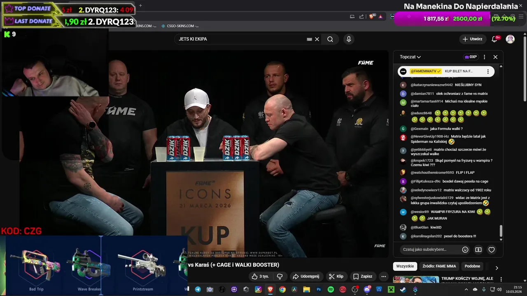Dislike the video
The width and height of the screenshot is (527, 296).
(280, 276)
